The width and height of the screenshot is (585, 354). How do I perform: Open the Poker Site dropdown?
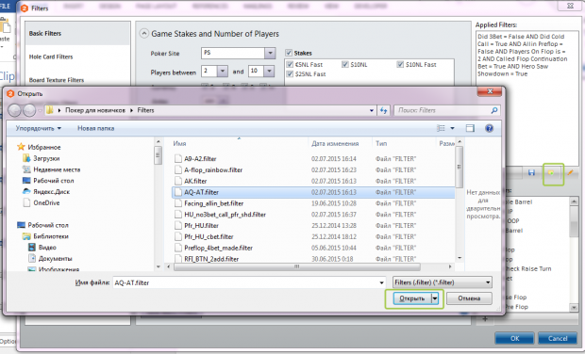[270, 54]
